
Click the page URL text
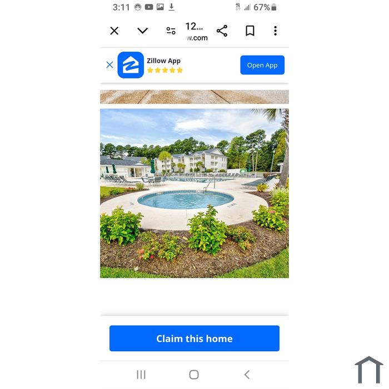point(196,32)
